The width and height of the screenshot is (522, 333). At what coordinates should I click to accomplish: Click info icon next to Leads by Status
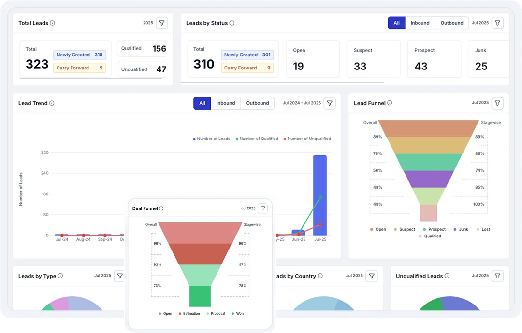(232, 23)
